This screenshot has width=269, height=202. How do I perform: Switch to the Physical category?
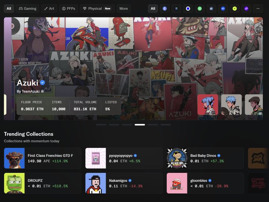pos(97,9)
